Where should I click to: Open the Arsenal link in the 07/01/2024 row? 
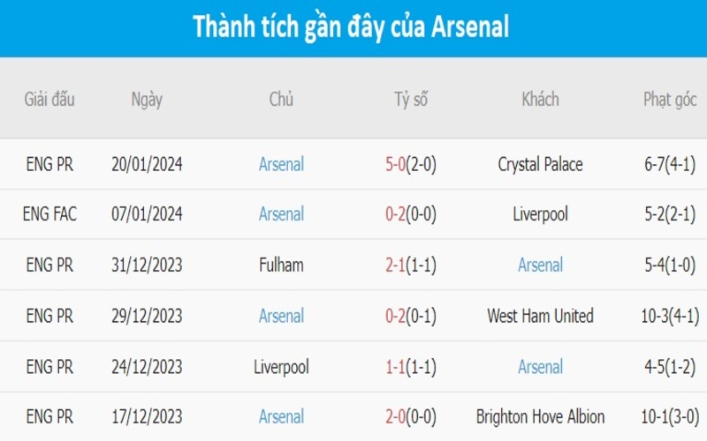[281, 214]
